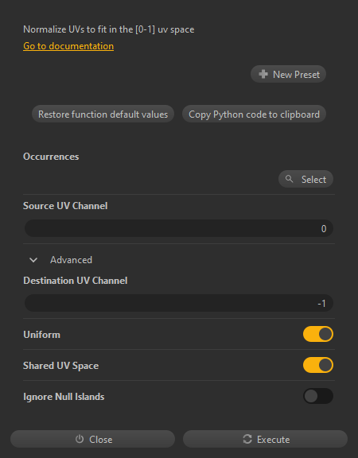Screen dimensions: 358x458
Task: Click Restore function default values
Action: click(103, 114)
